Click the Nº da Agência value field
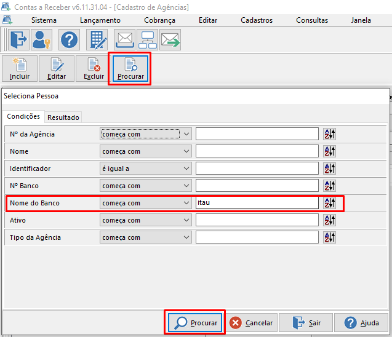This screenshot has width=392, height=337. pyautogui.click(x=257, y=134)
